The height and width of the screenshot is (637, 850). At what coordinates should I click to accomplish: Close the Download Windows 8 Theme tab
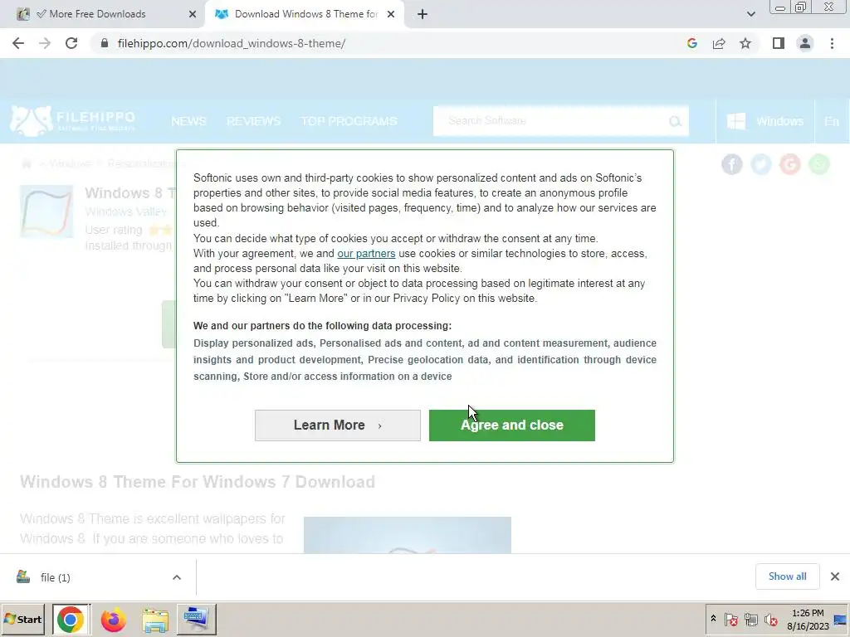[x=391, y=14]
